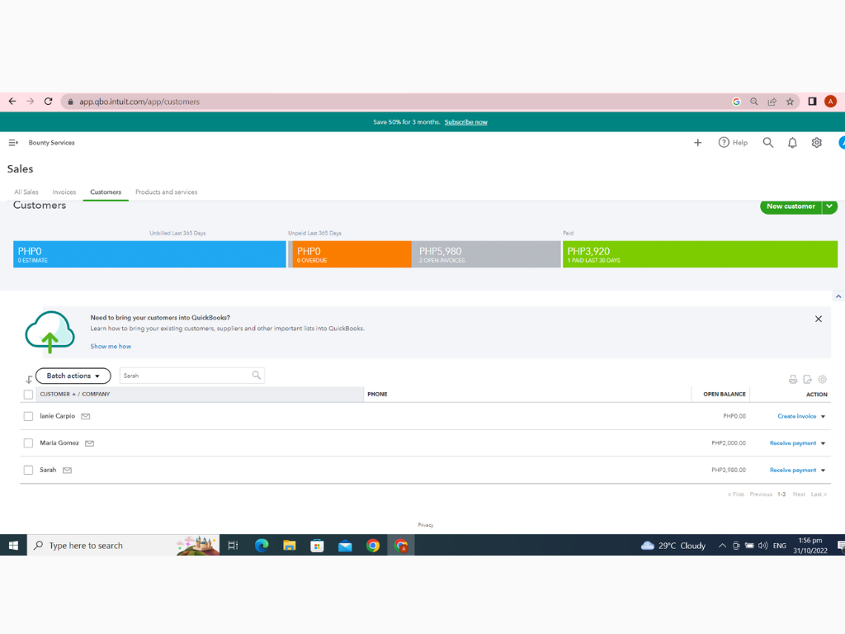The height and width of the screenshot is (634, 845).
Task: Open the notifications bell
Action: [x=792, y=142]
